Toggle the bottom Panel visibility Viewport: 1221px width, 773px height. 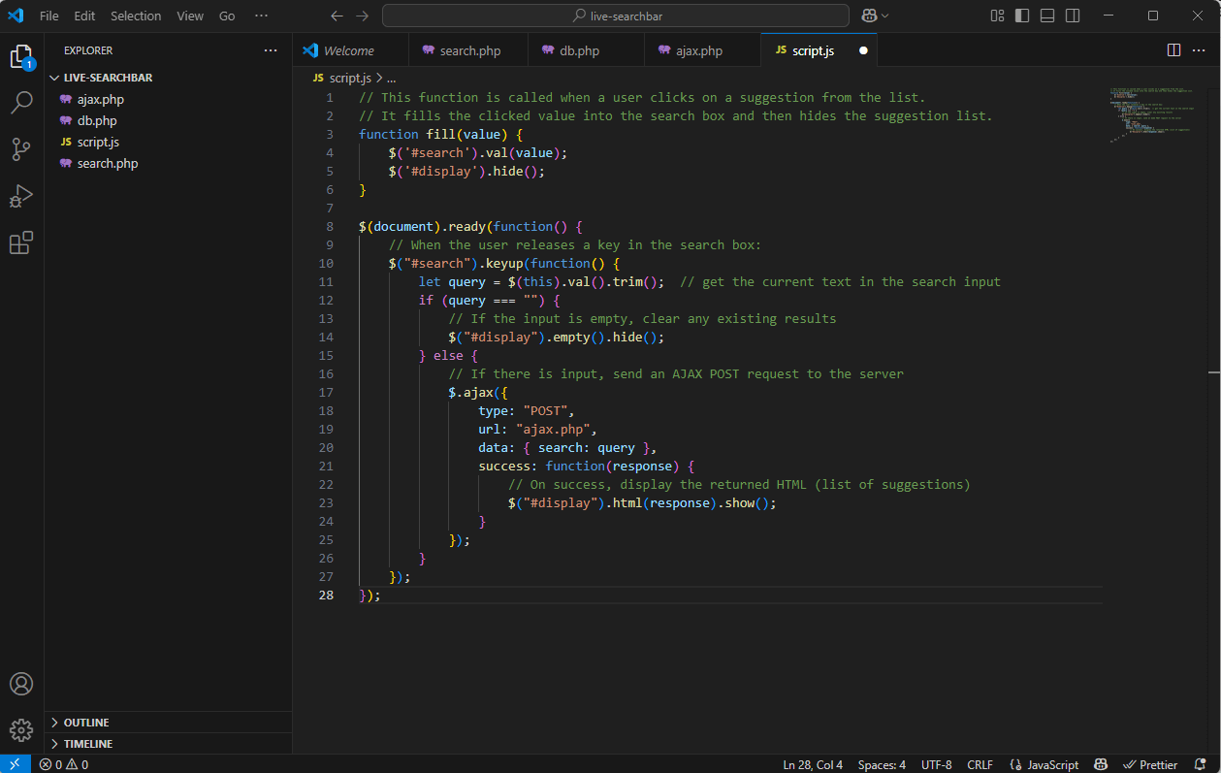[1048, 16]
